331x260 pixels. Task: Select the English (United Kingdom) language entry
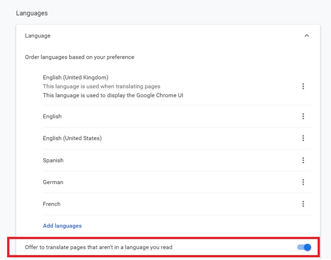pyautogui.click(x=75, y=77)
